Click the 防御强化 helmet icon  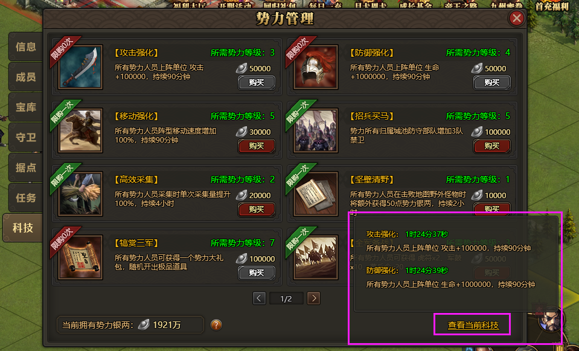click(316, 67)
